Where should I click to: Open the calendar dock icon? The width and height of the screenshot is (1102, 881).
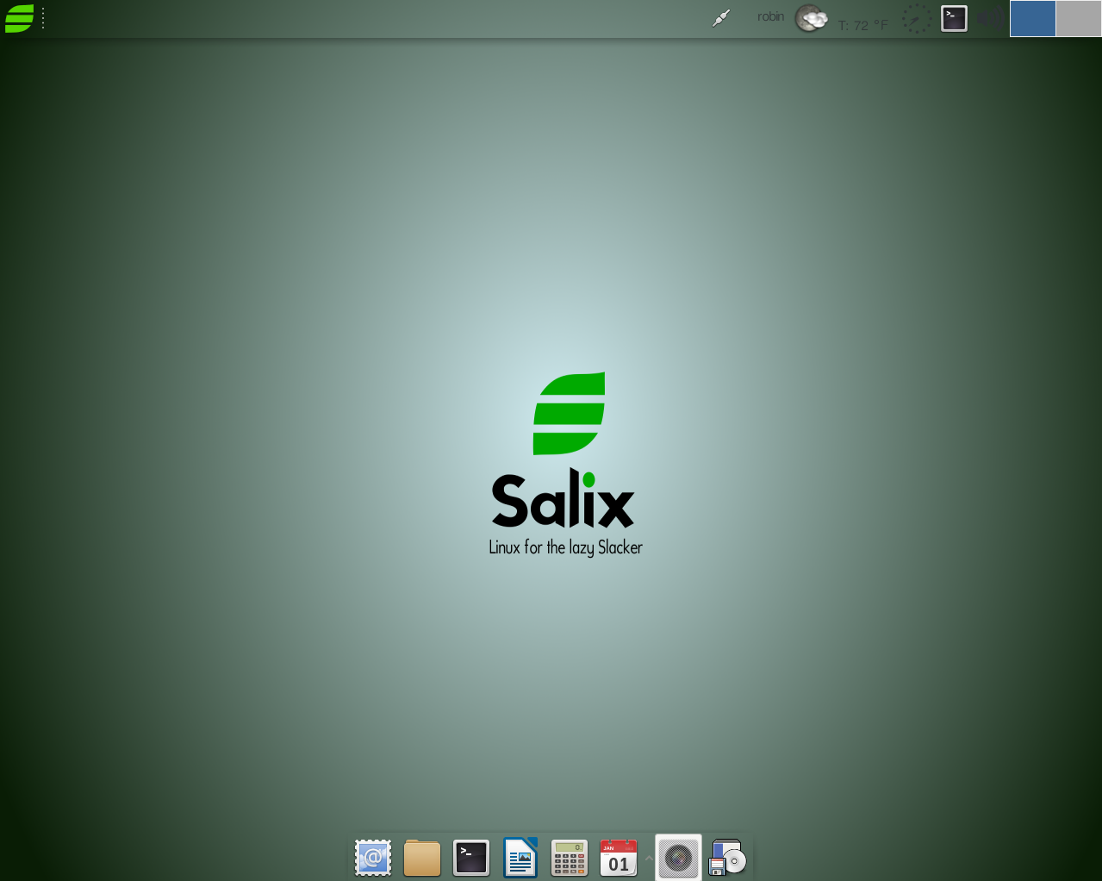point(619,858)
